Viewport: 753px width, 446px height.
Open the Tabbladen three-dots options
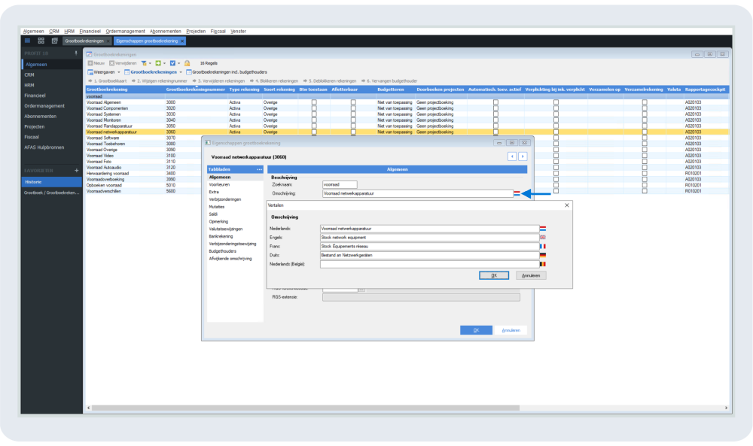coord(259,169)
